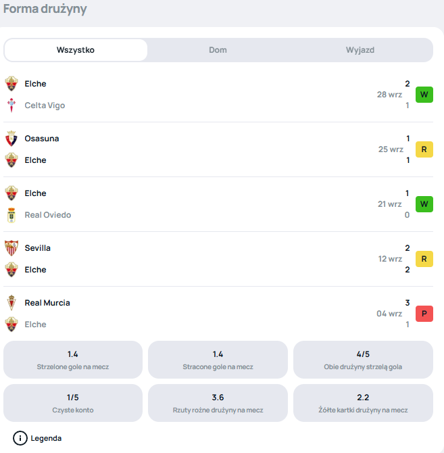Image resolution: width=444 pixels, height=453 pixels.
Task: Click the Celta Vigo club crest
Action: (11, 105)
